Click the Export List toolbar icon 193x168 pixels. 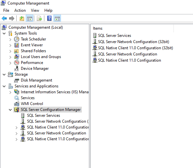[39, 19]
